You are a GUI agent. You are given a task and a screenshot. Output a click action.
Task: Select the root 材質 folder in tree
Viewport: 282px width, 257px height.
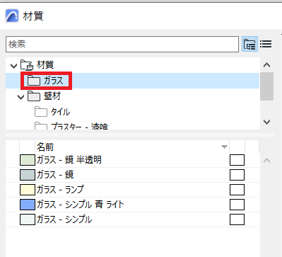[x=45, y=65]
